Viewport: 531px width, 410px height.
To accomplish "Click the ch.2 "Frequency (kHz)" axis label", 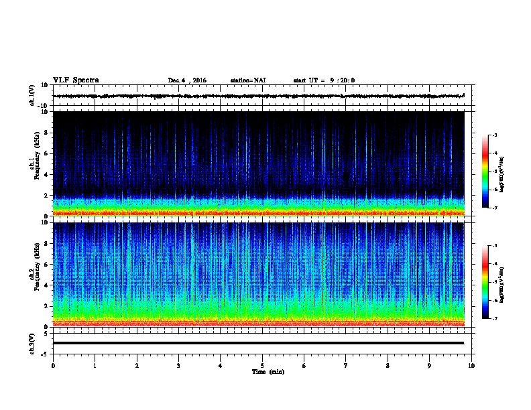I will [x=37, y=267].
